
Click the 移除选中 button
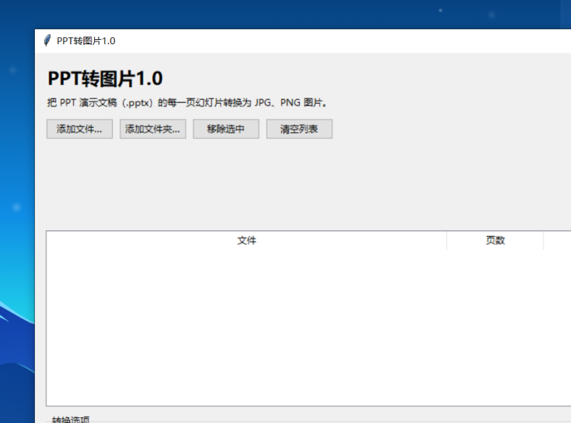[x=226, y=129]
